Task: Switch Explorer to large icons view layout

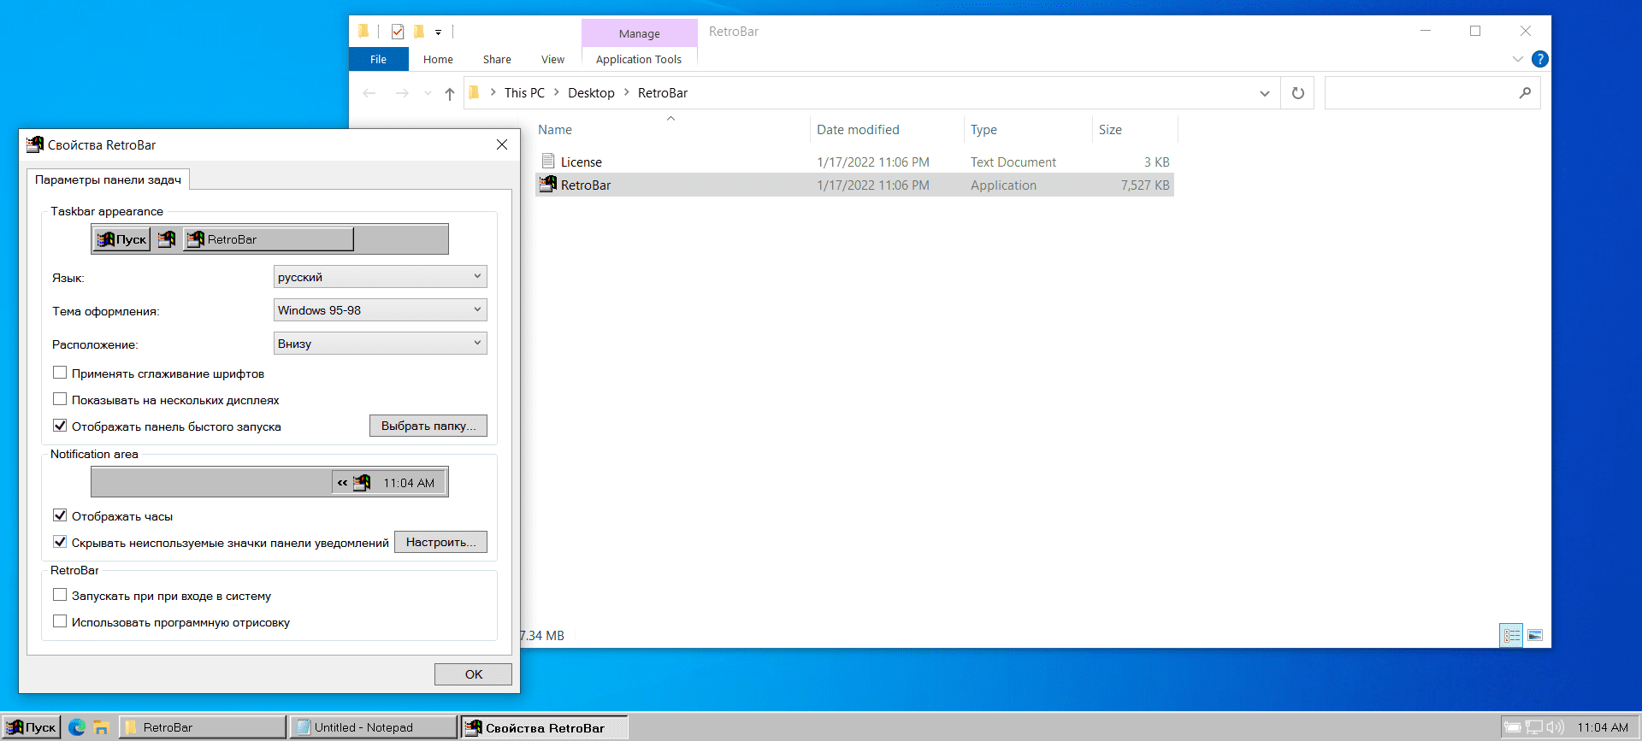Action: (x=1535, y=635)
